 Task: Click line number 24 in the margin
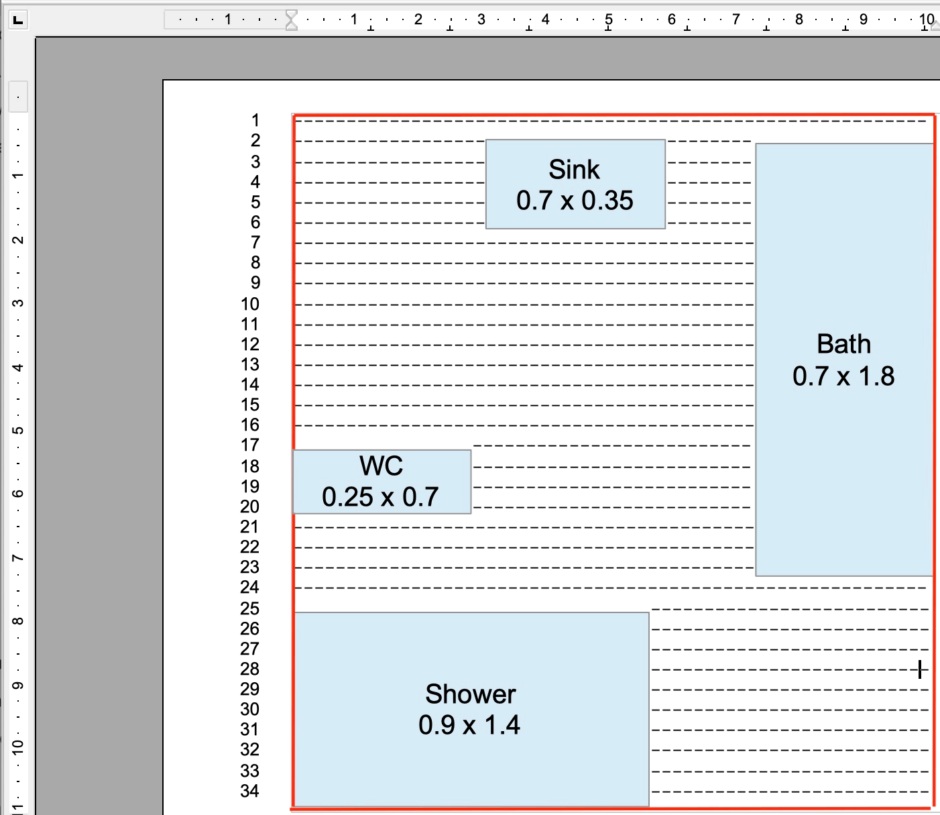(250, 587)
